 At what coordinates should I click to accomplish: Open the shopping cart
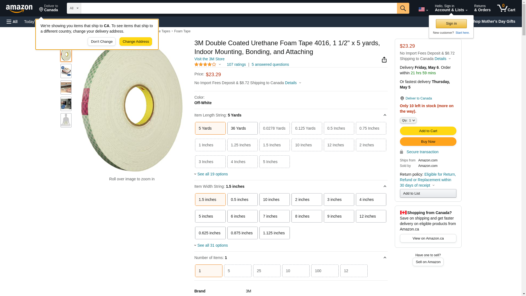pyautogui.click(x=506, y=8)
